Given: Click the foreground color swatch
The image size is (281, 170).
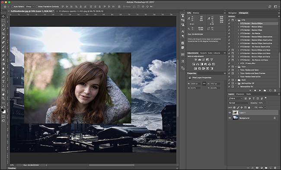Looking at the screenshot, I should click(x=2, y=110).
